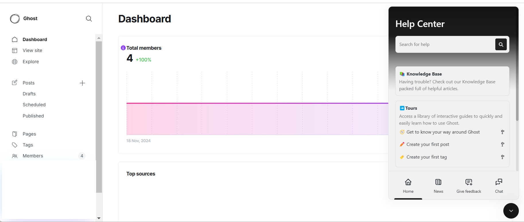The width and height of the screenshot is (524, 222).
Task: Select Drafts under Posts
Action: 29,94
